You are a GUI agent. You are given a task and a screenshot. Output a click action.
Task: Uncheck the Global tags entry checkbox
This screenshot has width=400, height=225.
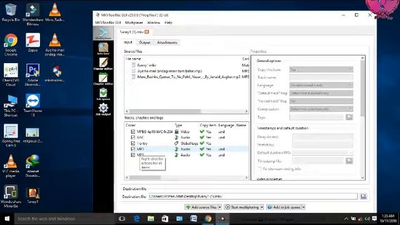point(133,143)
